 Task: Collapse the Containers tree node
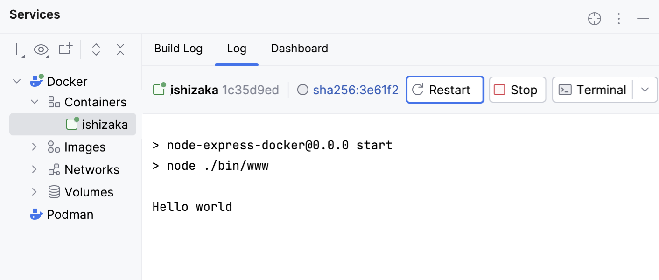pyautogui.click(x=34, y=102)
